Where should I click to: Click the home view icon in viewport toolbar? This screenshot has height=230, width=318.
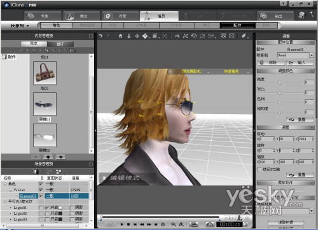point(120,36)
